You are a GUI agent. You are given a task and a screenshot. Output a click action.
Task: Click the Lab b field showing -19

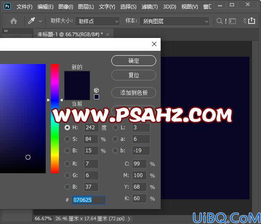(x=141, y=151)
